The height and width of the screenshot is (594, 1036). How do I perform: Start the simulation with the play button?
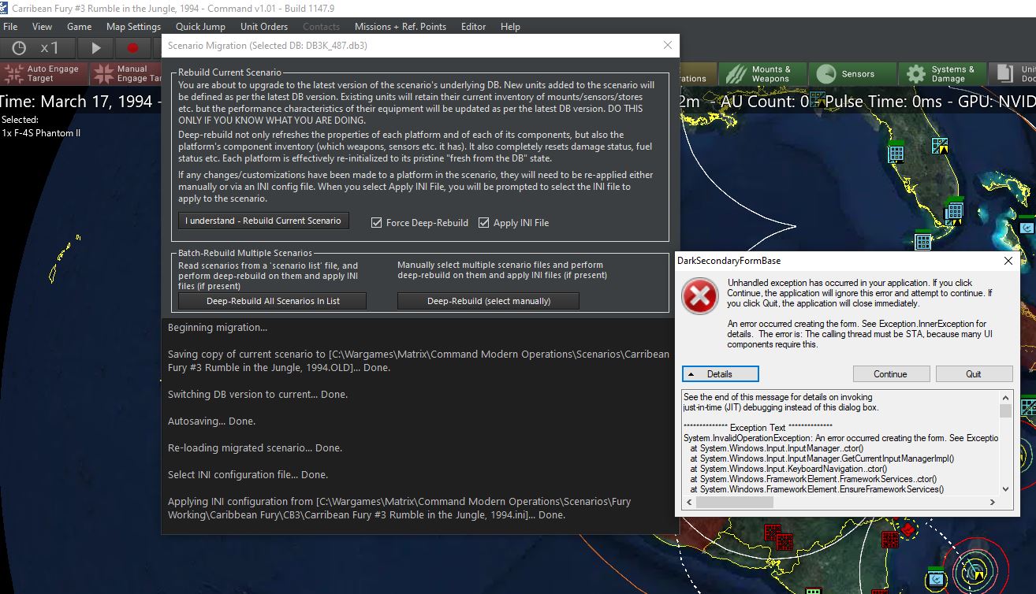[96, 48]
